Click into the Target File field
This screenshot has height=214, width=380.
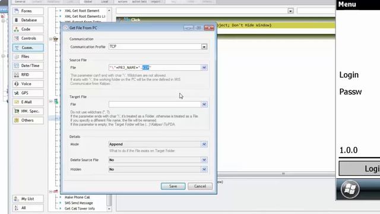[154, 105]
